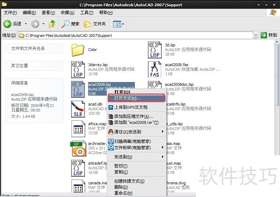280x197 pixels.
Task: Choose Create Shortcut (创建快捷方式)
Action: [x=137, y=181]
